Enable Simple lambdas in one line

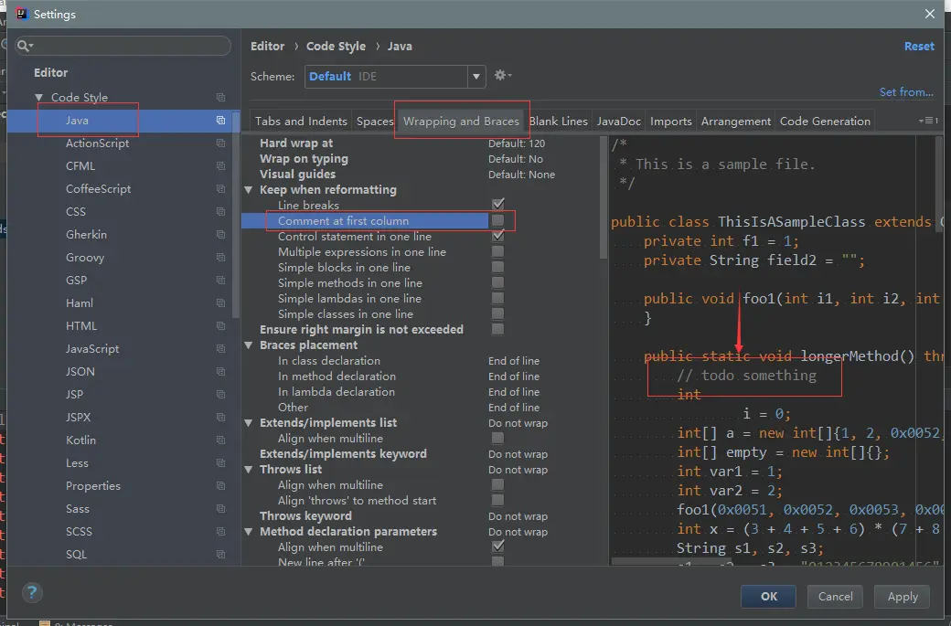pyautogui.click(x=498, y=298)
